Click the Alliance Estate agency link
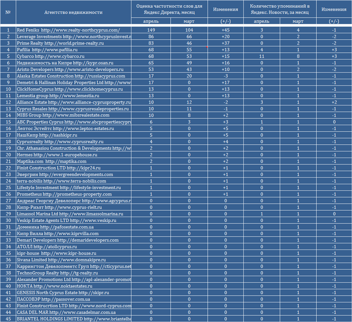 [73, 102]
